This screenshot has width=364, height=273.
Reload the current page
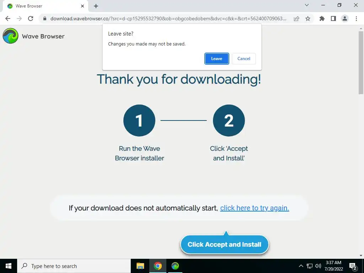click(31, 18)
